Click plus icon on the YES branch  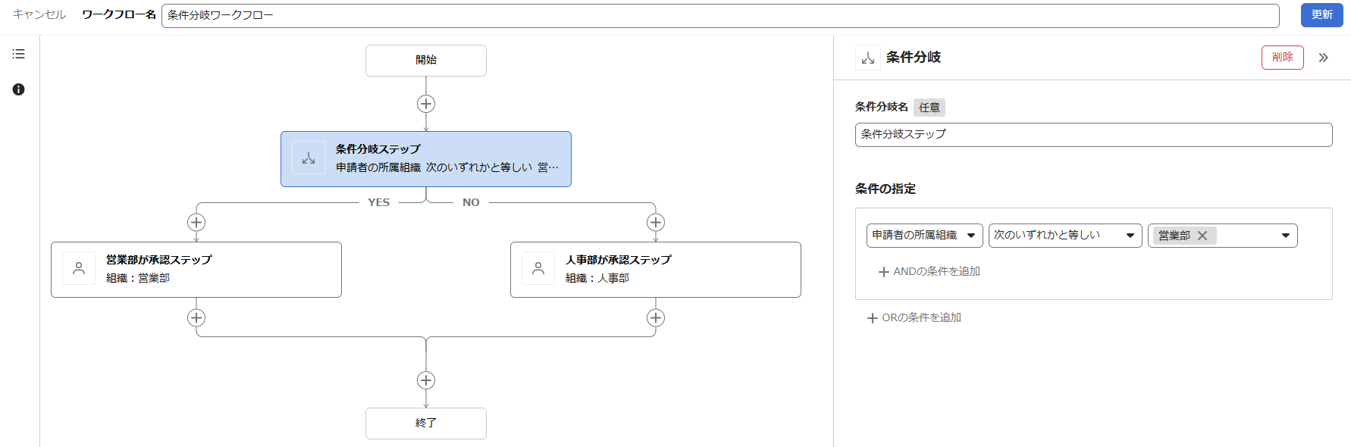pyautogui.click(x=196, y=222)
